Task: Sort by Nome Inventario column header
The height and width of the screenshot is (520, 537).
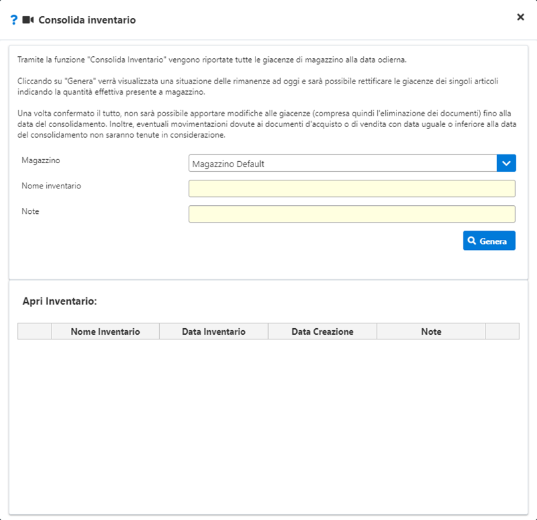Action: 105,332
